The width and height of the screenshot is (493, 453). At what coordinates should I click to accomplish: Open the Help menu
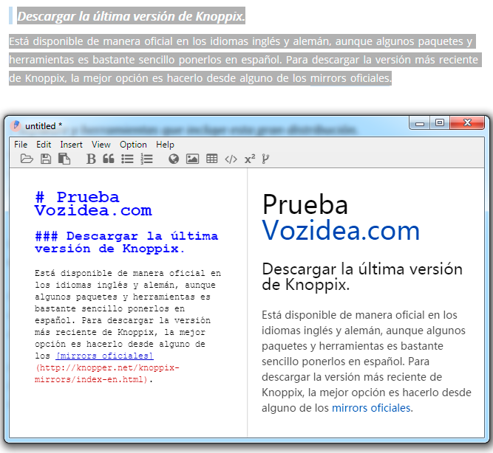165,145
